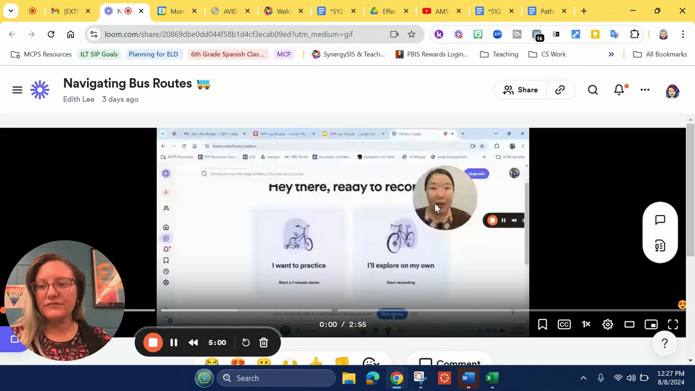Open Excel from the taskbar

coord(492,378)
